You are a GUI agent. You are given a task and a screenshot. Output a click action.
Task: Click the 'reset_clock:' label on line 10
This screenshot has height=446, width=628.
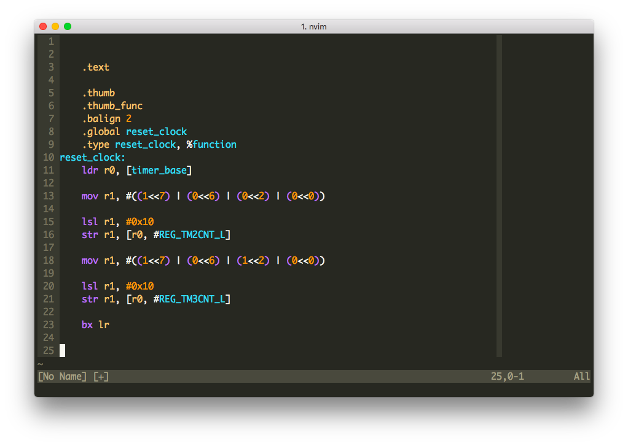point(93,157)
